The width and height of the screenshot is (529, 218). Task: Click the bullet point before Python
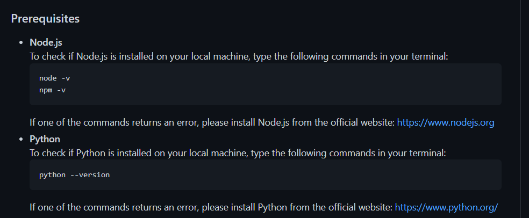coord(22,140)
